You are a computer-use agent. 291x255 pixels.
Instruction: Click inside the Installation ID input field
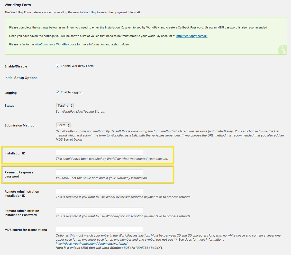click(x=99, y=153)
